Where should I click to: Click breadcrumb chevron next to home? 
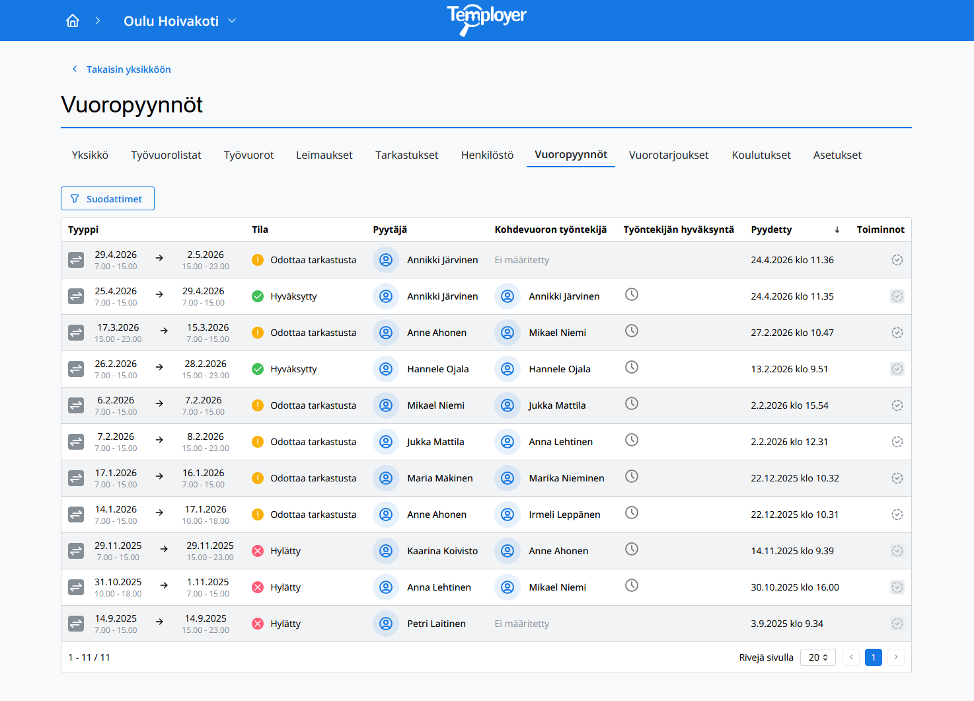(x=98, y=21)
